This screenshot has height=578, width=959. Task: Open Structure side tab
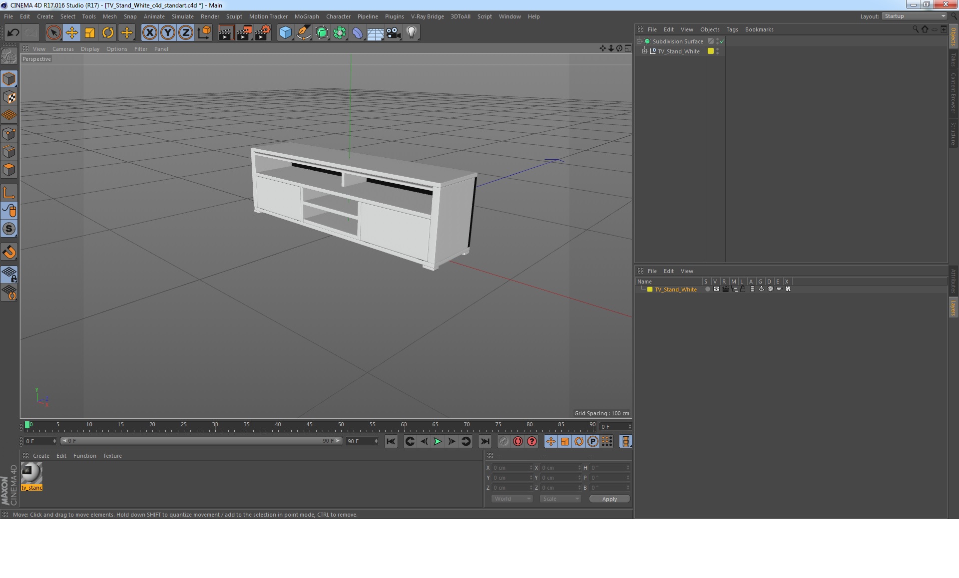[x=954, y=133]
